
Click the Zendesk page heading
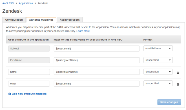[12, 11]
